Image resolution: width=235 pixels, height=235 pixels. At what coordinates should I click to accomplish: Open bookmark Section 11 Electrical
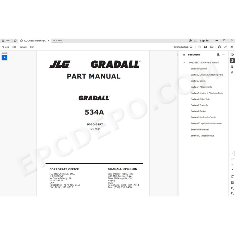[x=200, y=130]
